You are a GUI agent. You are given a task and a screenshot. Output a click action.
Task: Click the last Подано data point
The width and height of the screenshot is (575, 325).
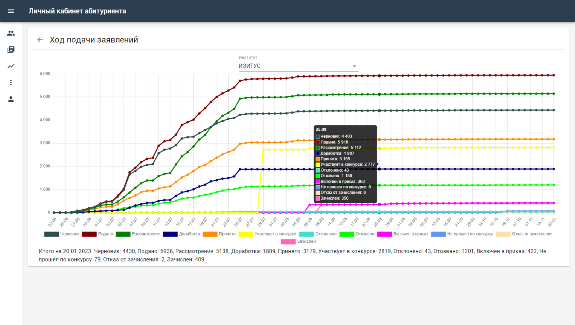coord(554,75)
